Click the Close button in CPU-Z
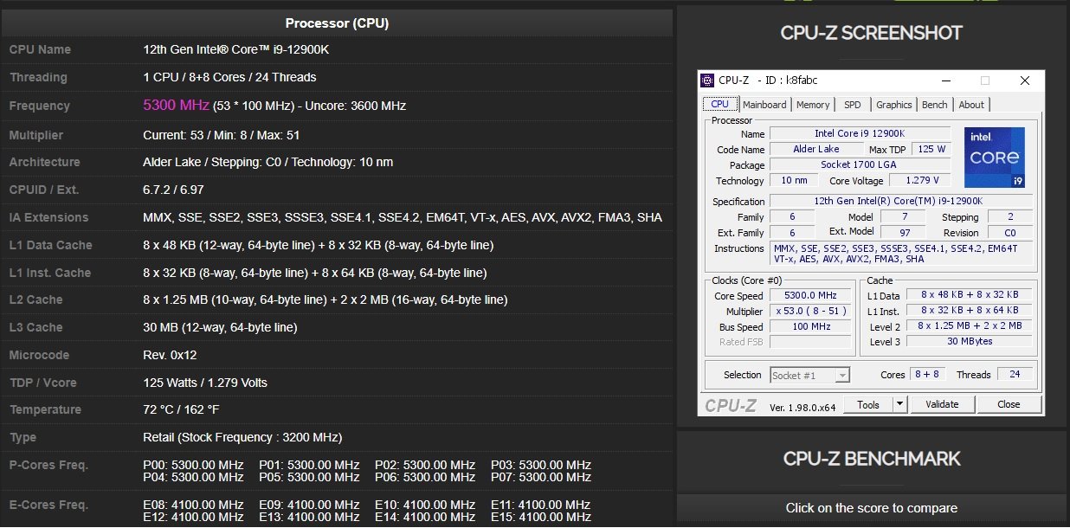1070x528 pixels. click(x=1009, y=404)
